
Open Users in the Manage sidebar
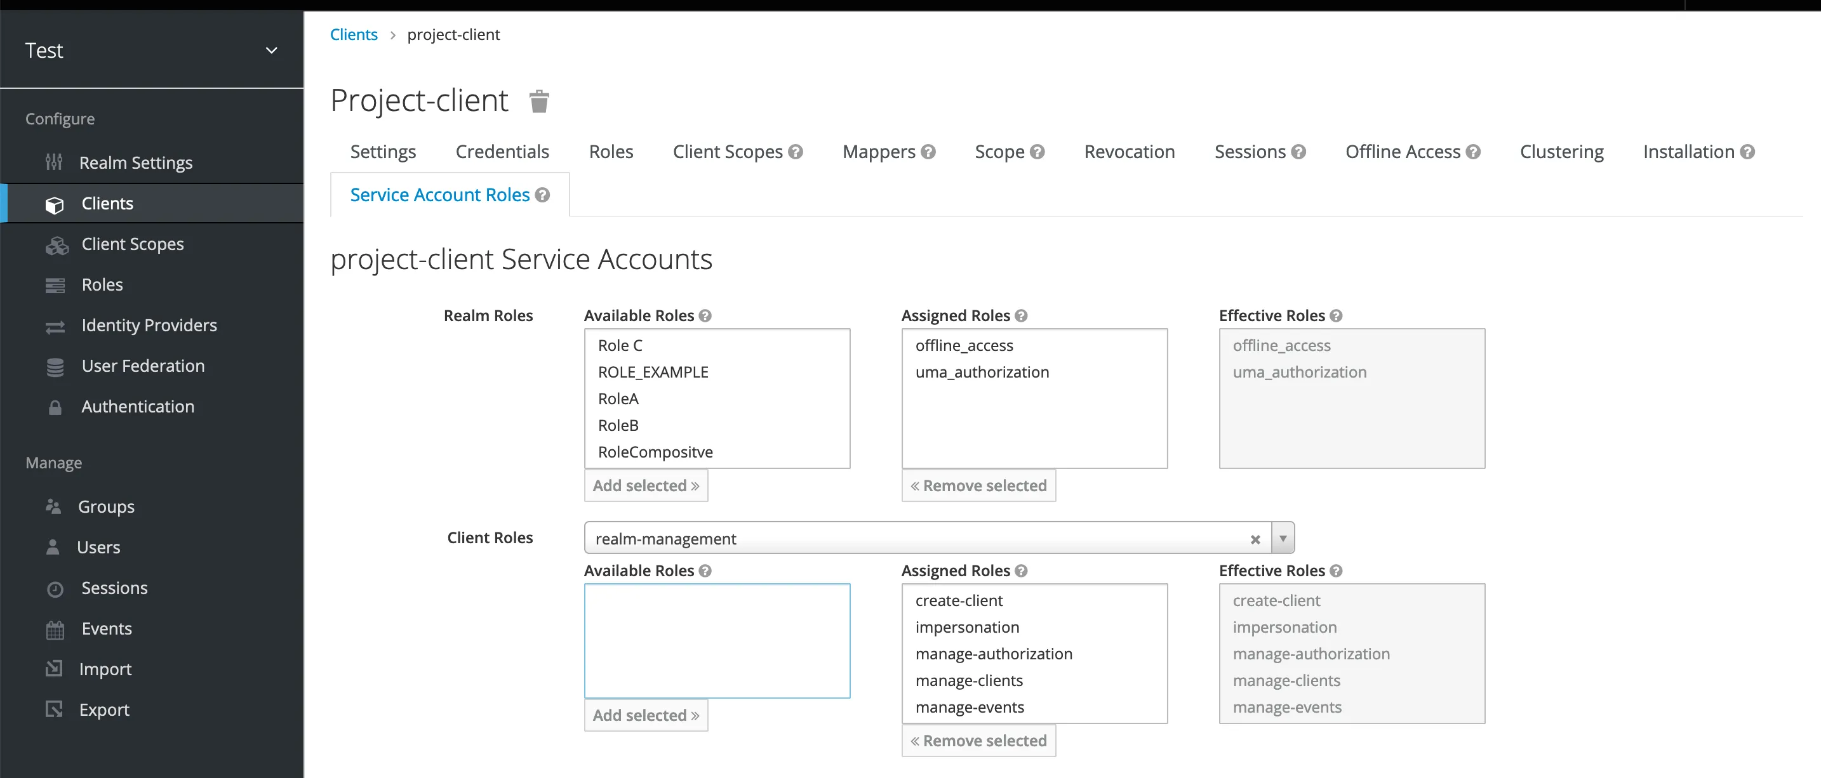[98, 548]
